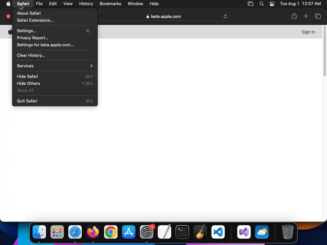Click the Share icon in Safari toolbar
Screen dimensions: 327x245
tap(294, 16)
